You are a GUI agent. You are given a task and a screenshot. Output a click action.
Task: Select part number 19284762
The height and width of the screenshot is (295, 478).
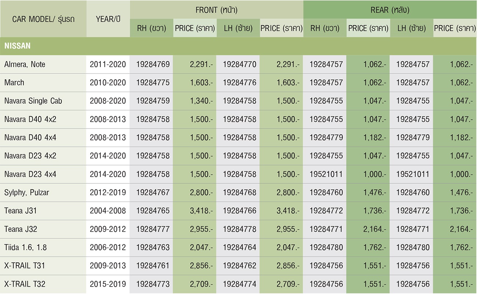click(x=240, y=266)
